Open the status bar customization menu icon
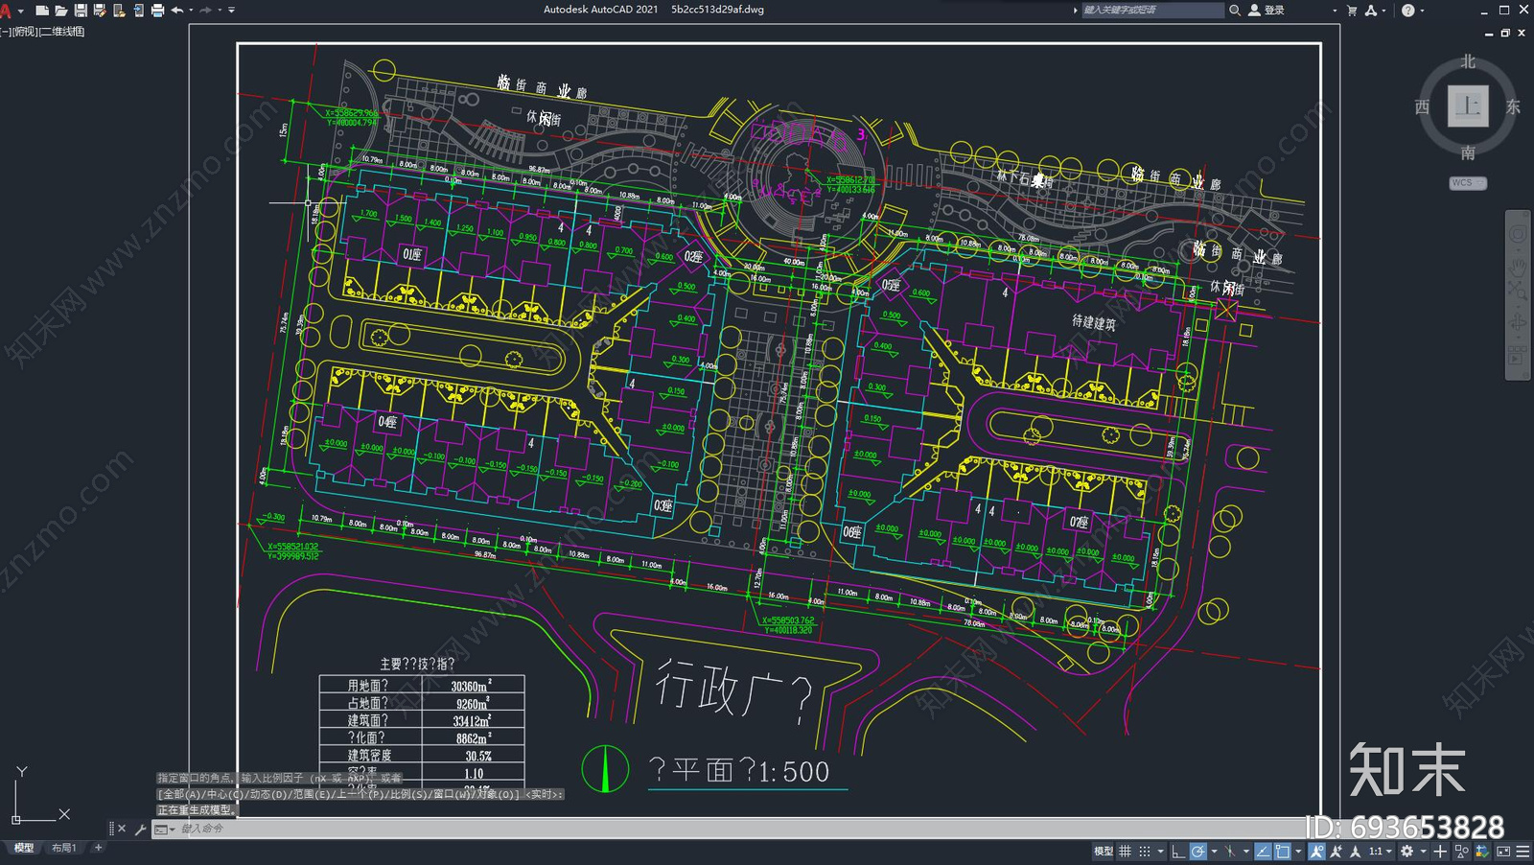1534x865 pixels. click(1522, 852)
